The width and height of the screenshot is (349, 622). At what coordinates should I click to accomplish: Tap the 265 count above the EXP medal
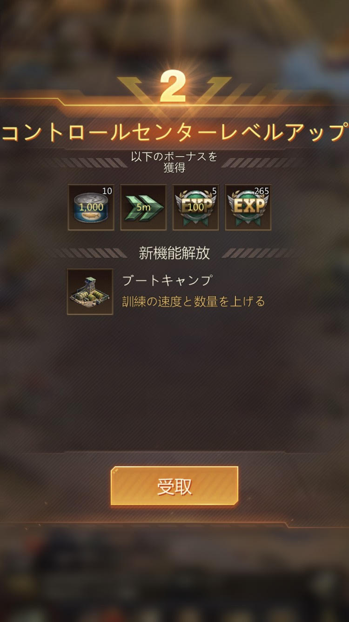(x=262, y=191)
